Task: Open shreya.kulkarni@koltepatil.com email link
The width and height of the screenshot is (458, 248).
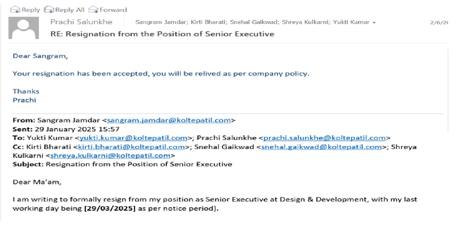Action: pos(110,156)
